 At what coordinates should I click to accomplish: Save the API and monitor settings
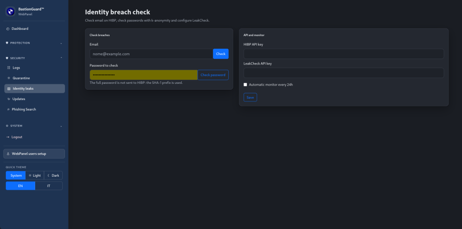[250, 97]
